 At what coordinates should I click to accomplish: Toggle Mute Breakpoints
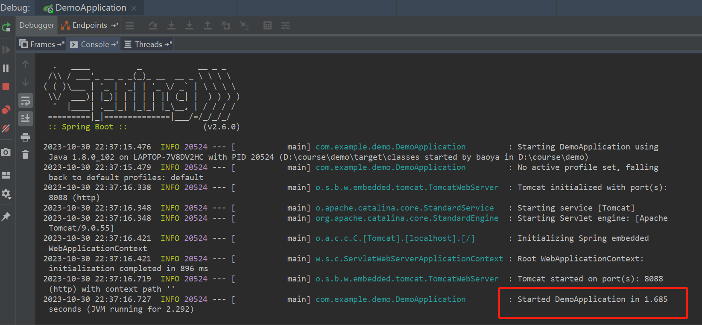tap(6, 129)
